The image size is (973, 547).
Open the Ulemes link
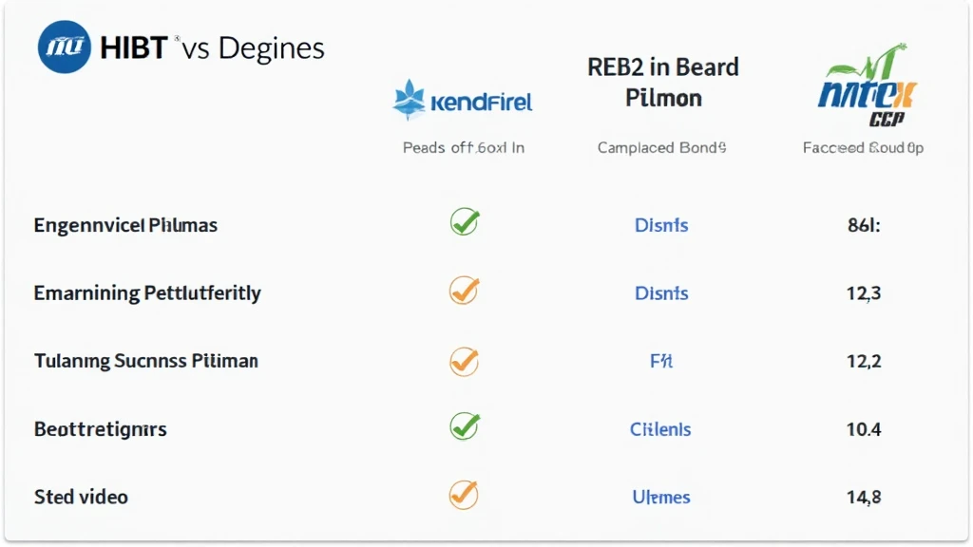pyautogui.click(x=661, y=497)
